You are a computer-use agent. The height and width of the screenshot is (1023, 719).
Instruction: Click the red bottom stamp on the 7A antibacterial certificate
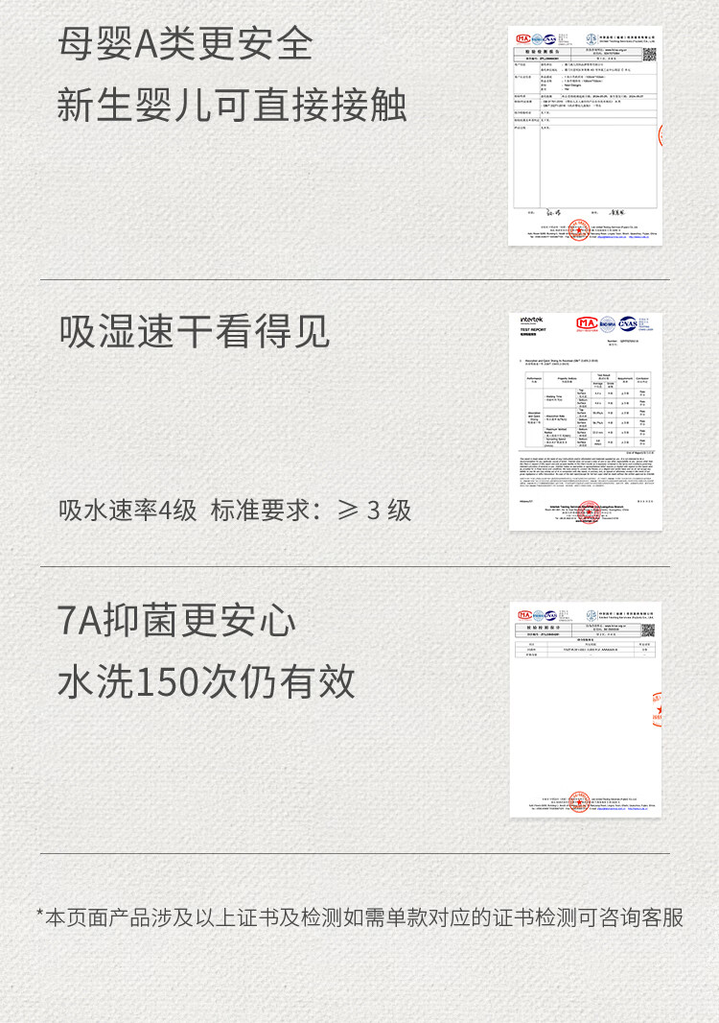579,801
